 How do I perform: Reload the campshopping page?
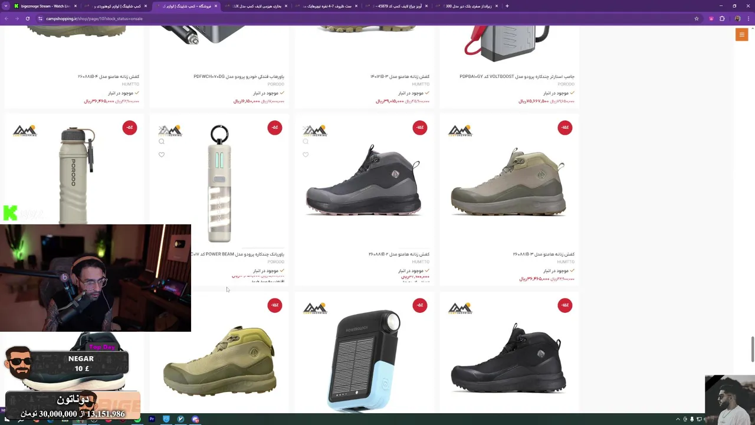click(27, 18)
